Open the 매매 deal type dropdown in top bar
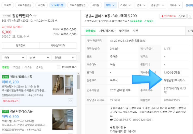Viewport: 193px width, 134px height. [110, 5]
